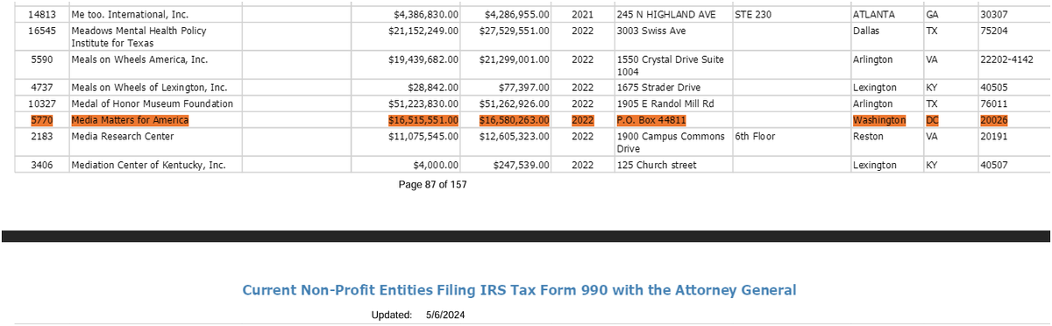Viewport: 1052px width, 326px height.
Task: Click Page 87 of 157 footer
Action: [x=432, y=185]
